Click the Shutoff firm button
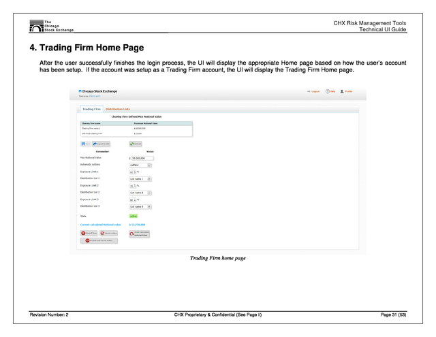This screenshot has height=337, width=436. [x=89, y=233]
